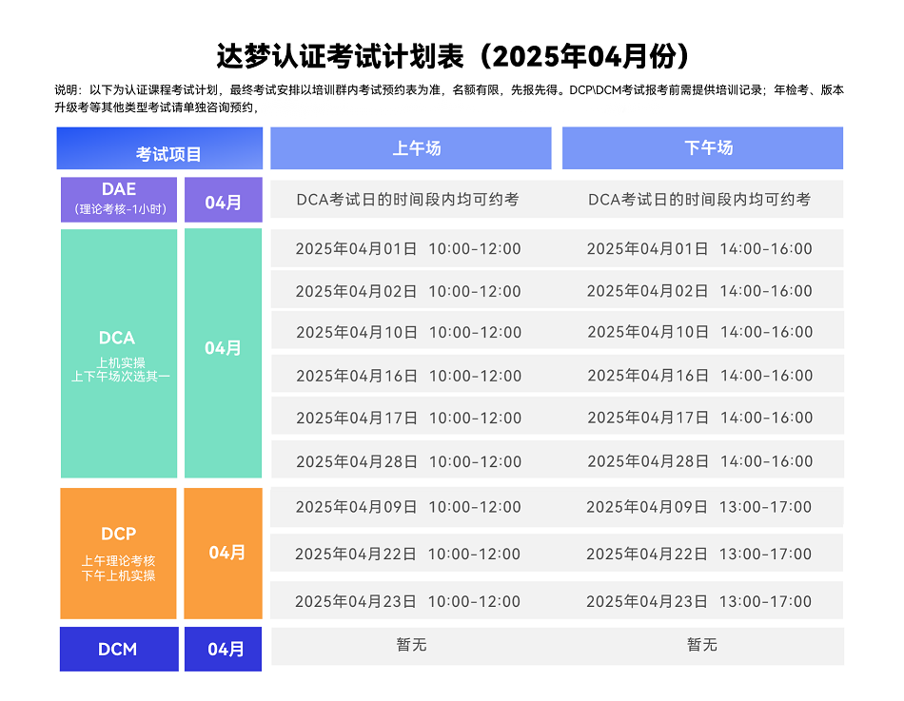
Task: Click the 04月 cell beside DCP
Action: (x=223, y=554)
